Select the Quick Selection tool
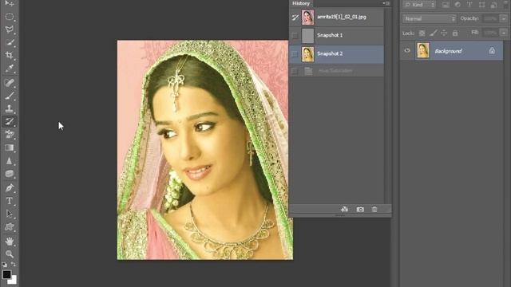 (10, 42)
